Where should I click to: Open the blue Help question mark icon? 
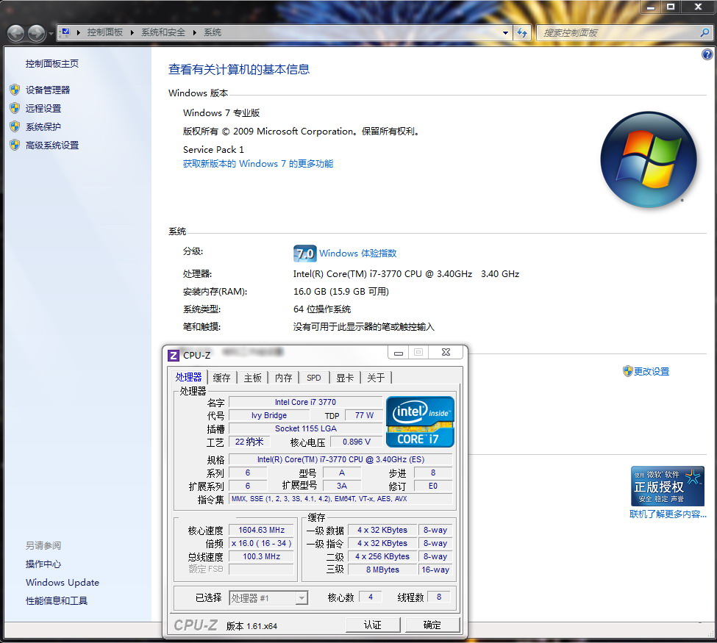pyautogui.click(x=707, y=55)
